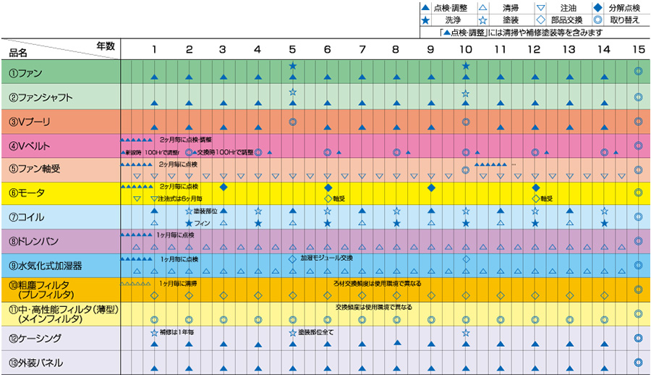651x375 pixels.
Task: Click the overhaul diamond at year 9 in ⑥モータ row
Action: click(431, 187)
